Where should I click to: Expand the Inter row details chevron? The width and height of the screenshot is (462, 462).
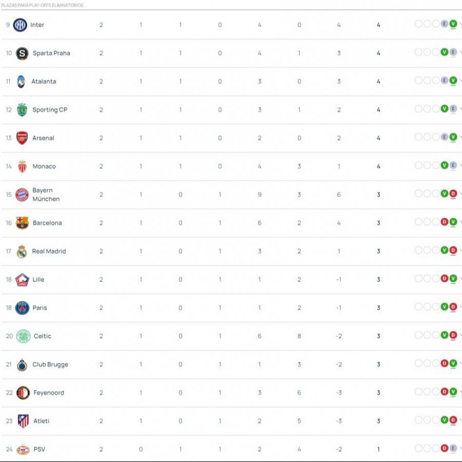tap(460, 24)
